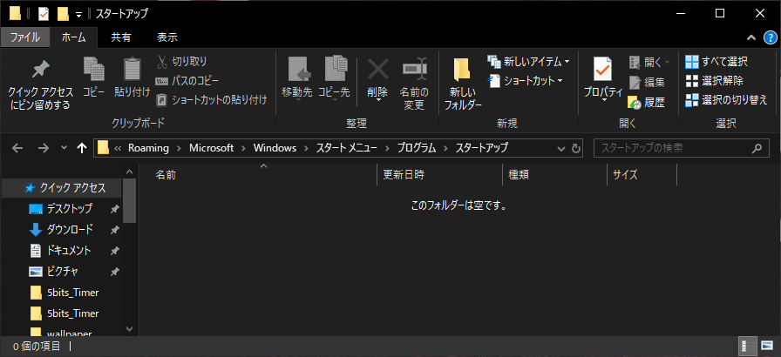The width and height of the screenshot is (781, 357).
Task: Click the navigation pane scroll down arrow
Action: pos(130,328)
